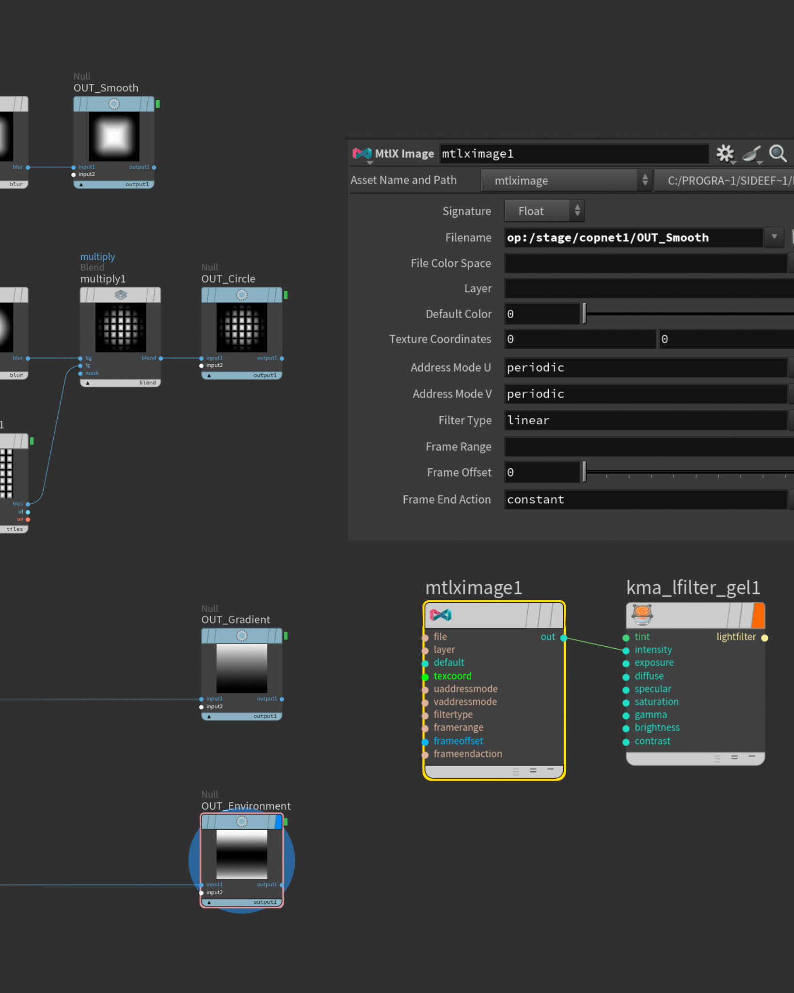Click the magnifier search icon in parameters

click(x=778, y=154)
